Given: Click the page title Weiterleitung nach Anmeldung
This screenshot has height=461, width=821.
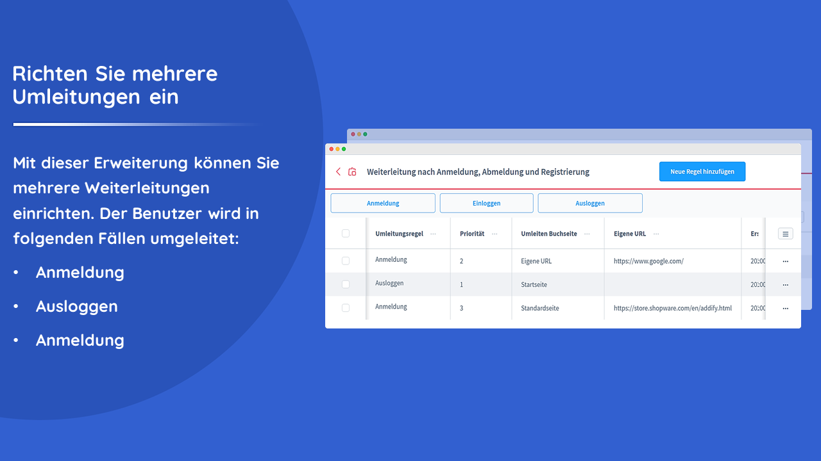Looking at the screenshot, I should (x=478, y=172).
